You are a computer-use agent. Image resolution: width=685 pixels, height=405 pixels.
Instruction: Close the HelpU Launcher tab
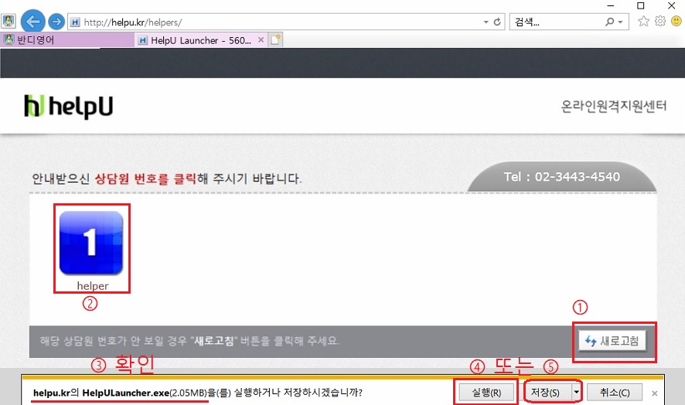click(x=261, y=40)
